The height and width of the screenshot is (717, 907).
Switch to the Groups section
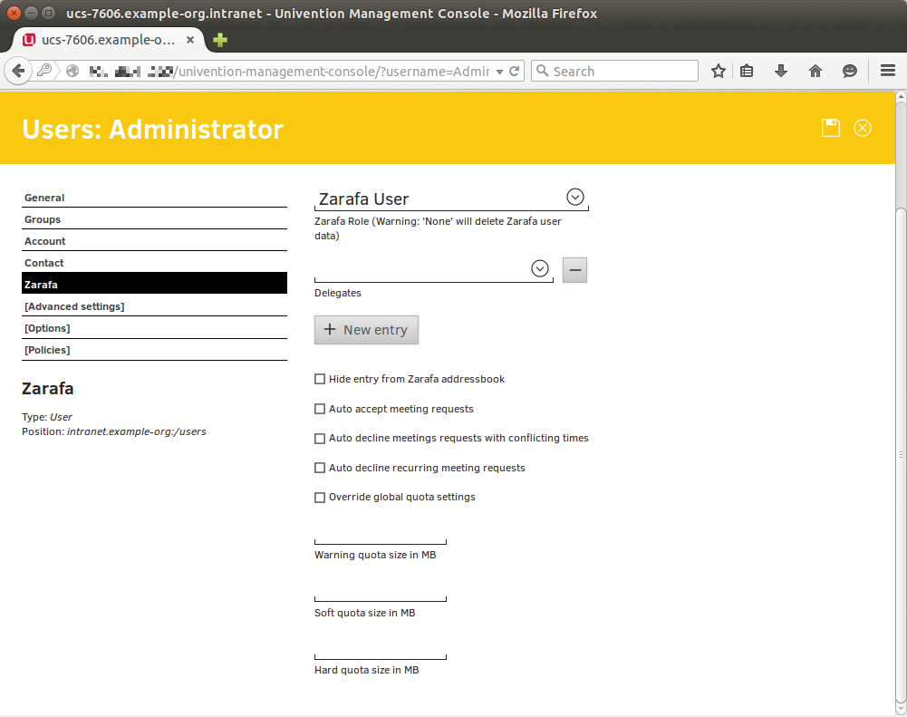point(43,218)
